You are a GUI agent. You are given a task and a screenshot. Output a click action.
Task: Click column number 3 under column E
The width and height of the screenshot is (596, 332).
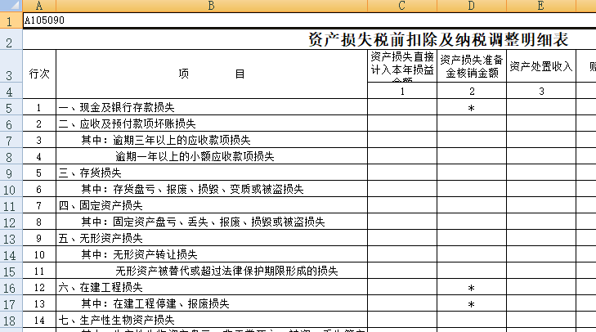tap(541, 91)
